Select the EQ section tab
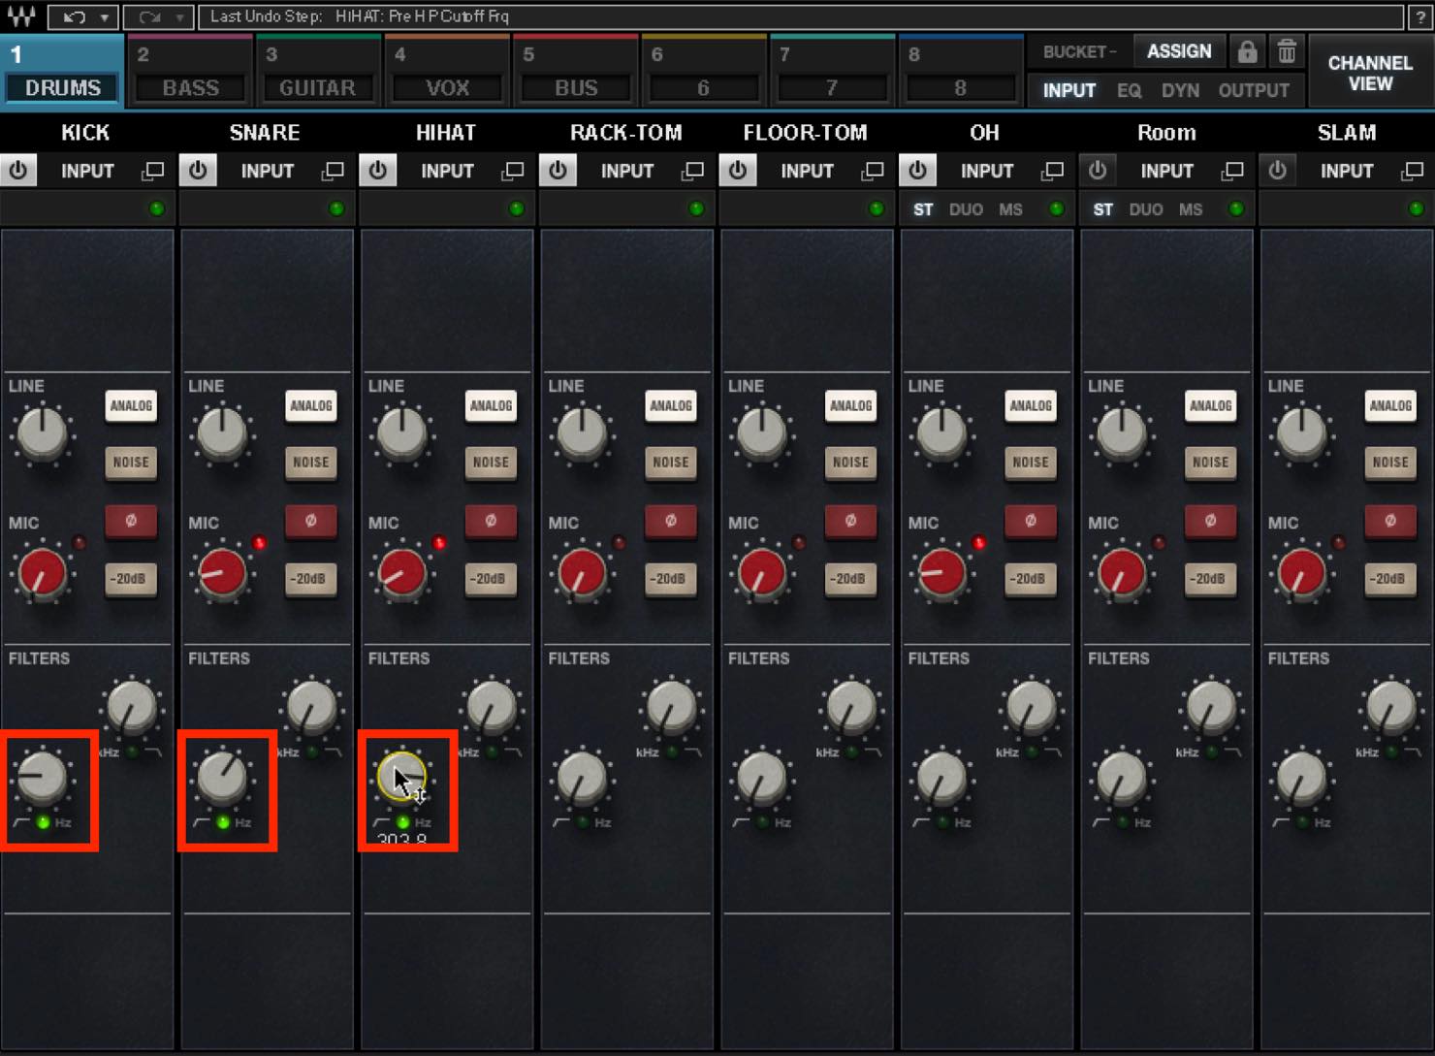This screenshot has height=1056, width=1435. 1129,90
